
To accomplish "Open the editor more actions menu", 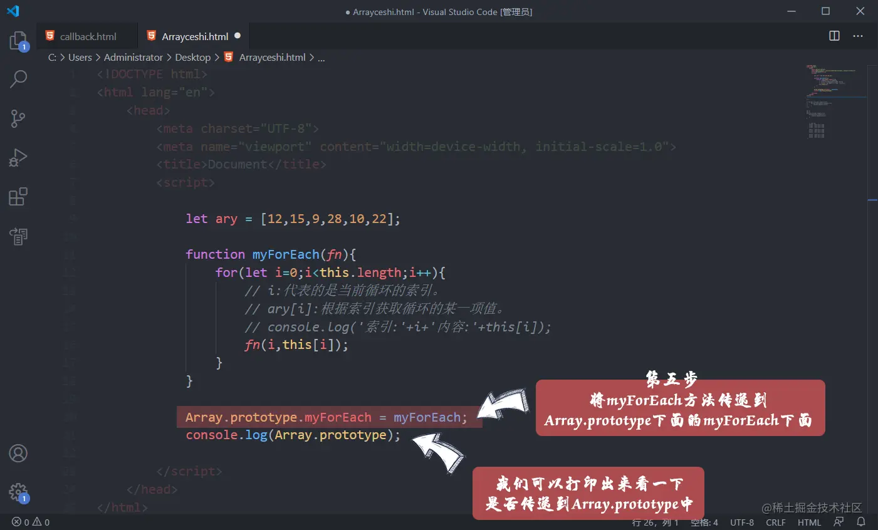I will coord(857,36).
